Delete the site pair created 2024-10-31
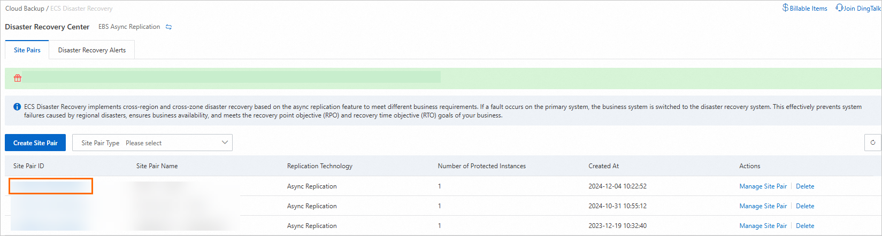Image resolution: width=882 pixels, height=236 pixels. pyautogui.click(x=805, y=206)
